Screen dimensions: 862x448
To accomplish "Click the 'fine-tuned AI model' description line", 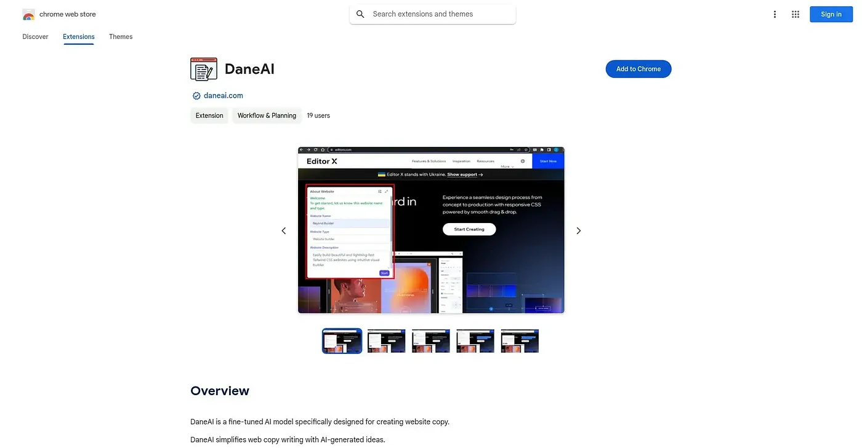I will [x=320, y=422].
